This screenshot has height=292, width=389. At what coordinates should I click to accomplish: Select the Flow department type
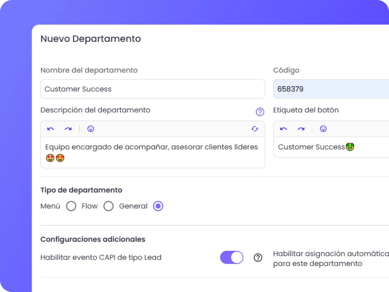pyautogui.click(x=108, y=206)
